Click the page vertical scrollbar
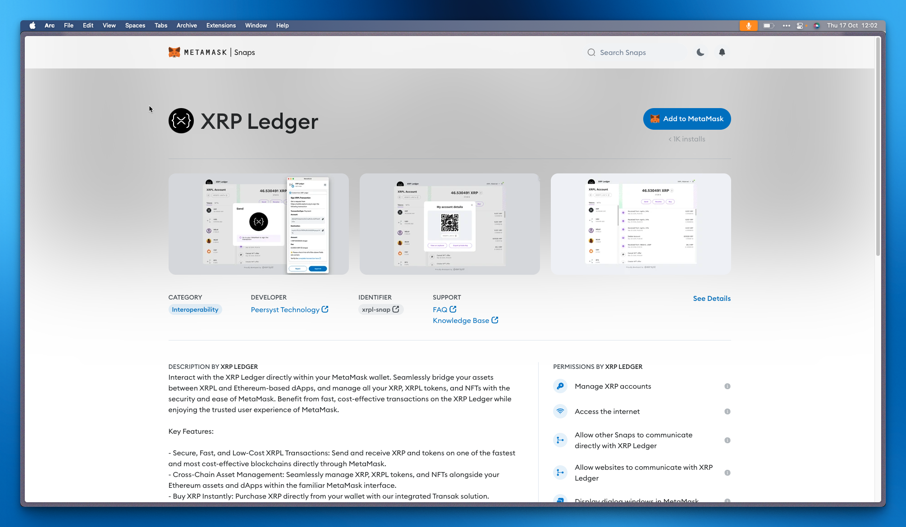The image size is (906, 527). coord(878,146)
